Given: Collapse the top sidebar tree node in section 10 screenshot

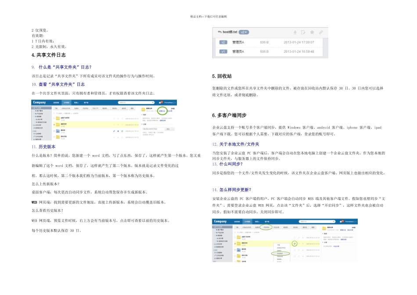Looking at the screenshot, I should click(x=33, y=108).
